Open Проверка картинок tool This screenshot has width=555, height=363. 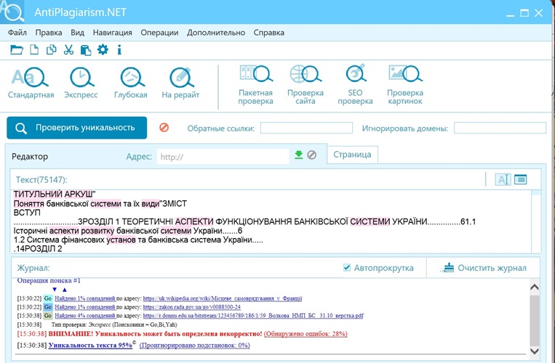pos(405,85)
